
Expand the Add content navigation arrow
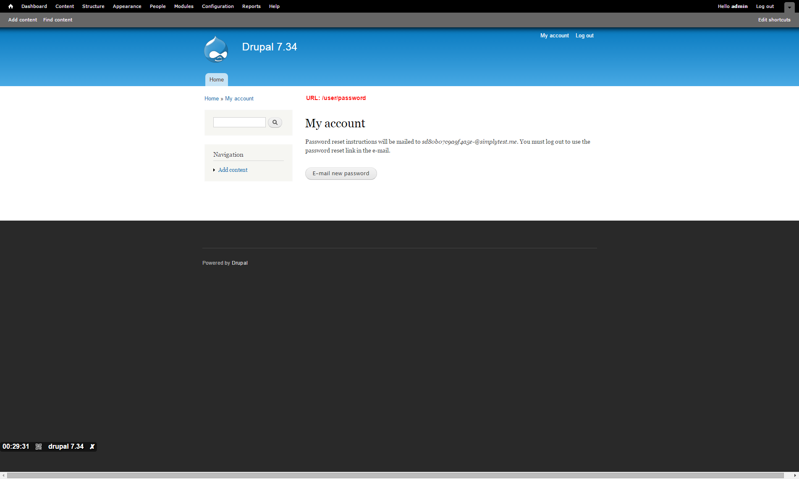(x=214, y=170)
